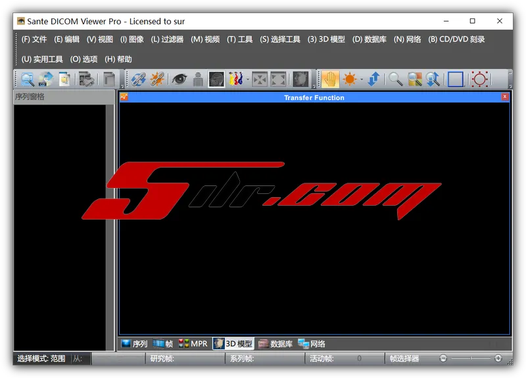Open the (E) 编辑 menu

point(67,39)
